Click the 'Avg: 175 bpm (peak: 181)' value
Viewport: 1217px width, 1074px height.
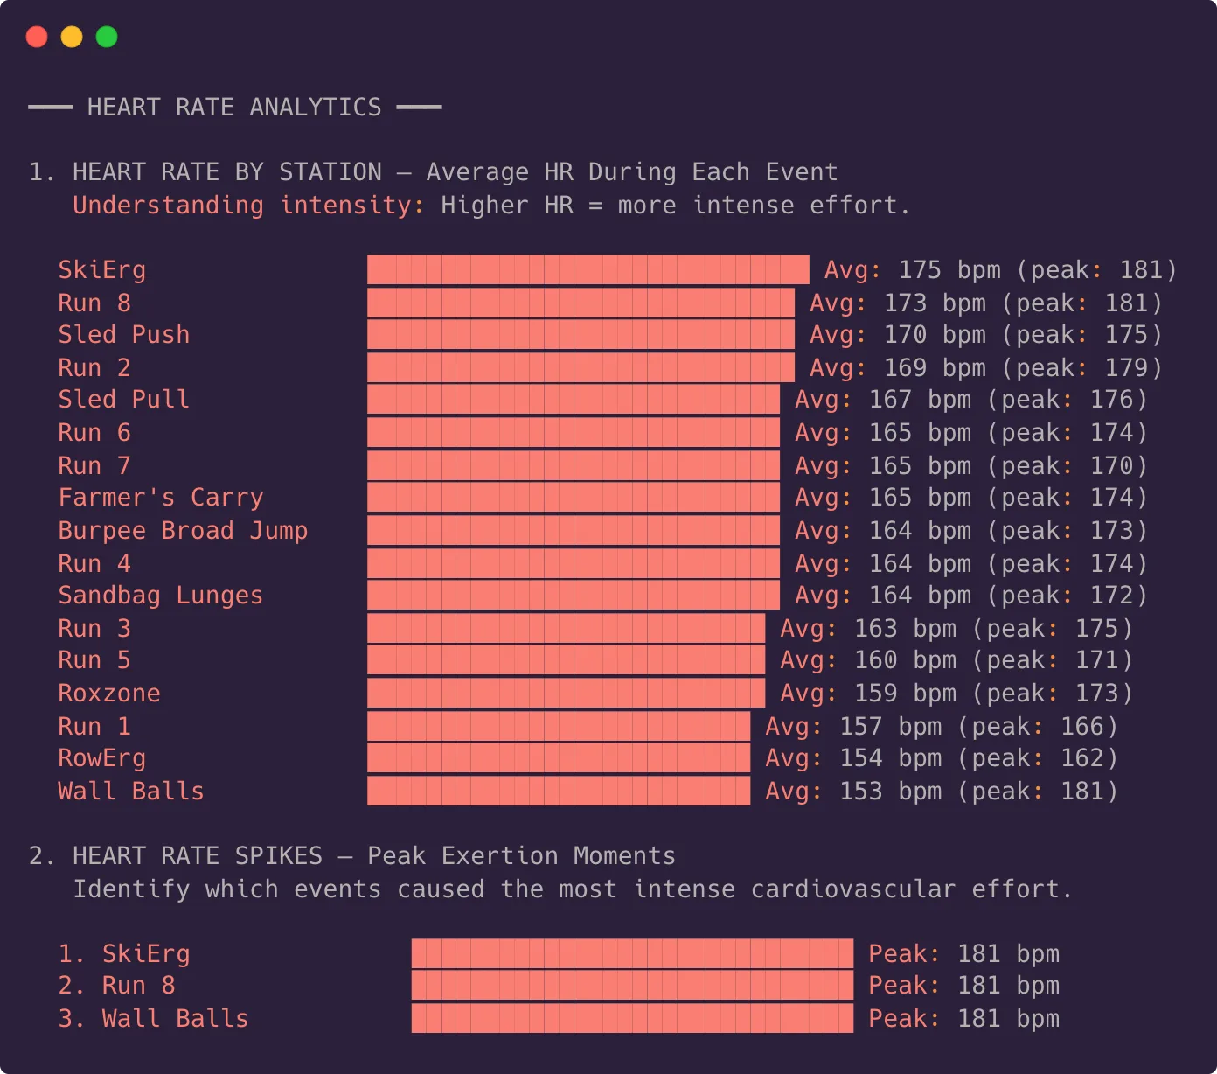(x=1001, y=270)
